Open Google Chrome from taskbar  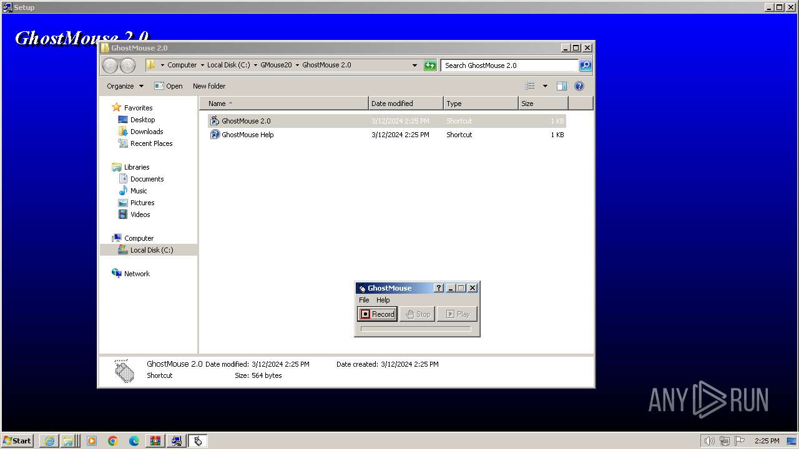(x=113, y=441)
